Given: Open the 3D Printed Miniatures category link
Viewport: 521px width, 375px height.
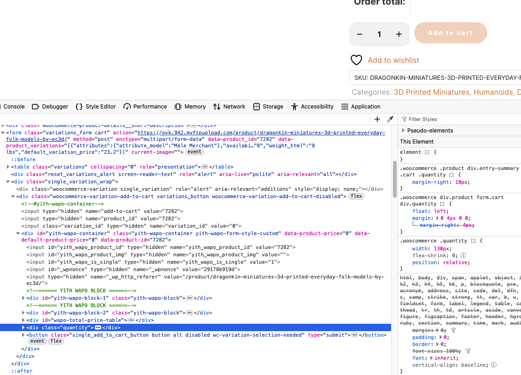Looking at the screenshot, I should point(431,92).
